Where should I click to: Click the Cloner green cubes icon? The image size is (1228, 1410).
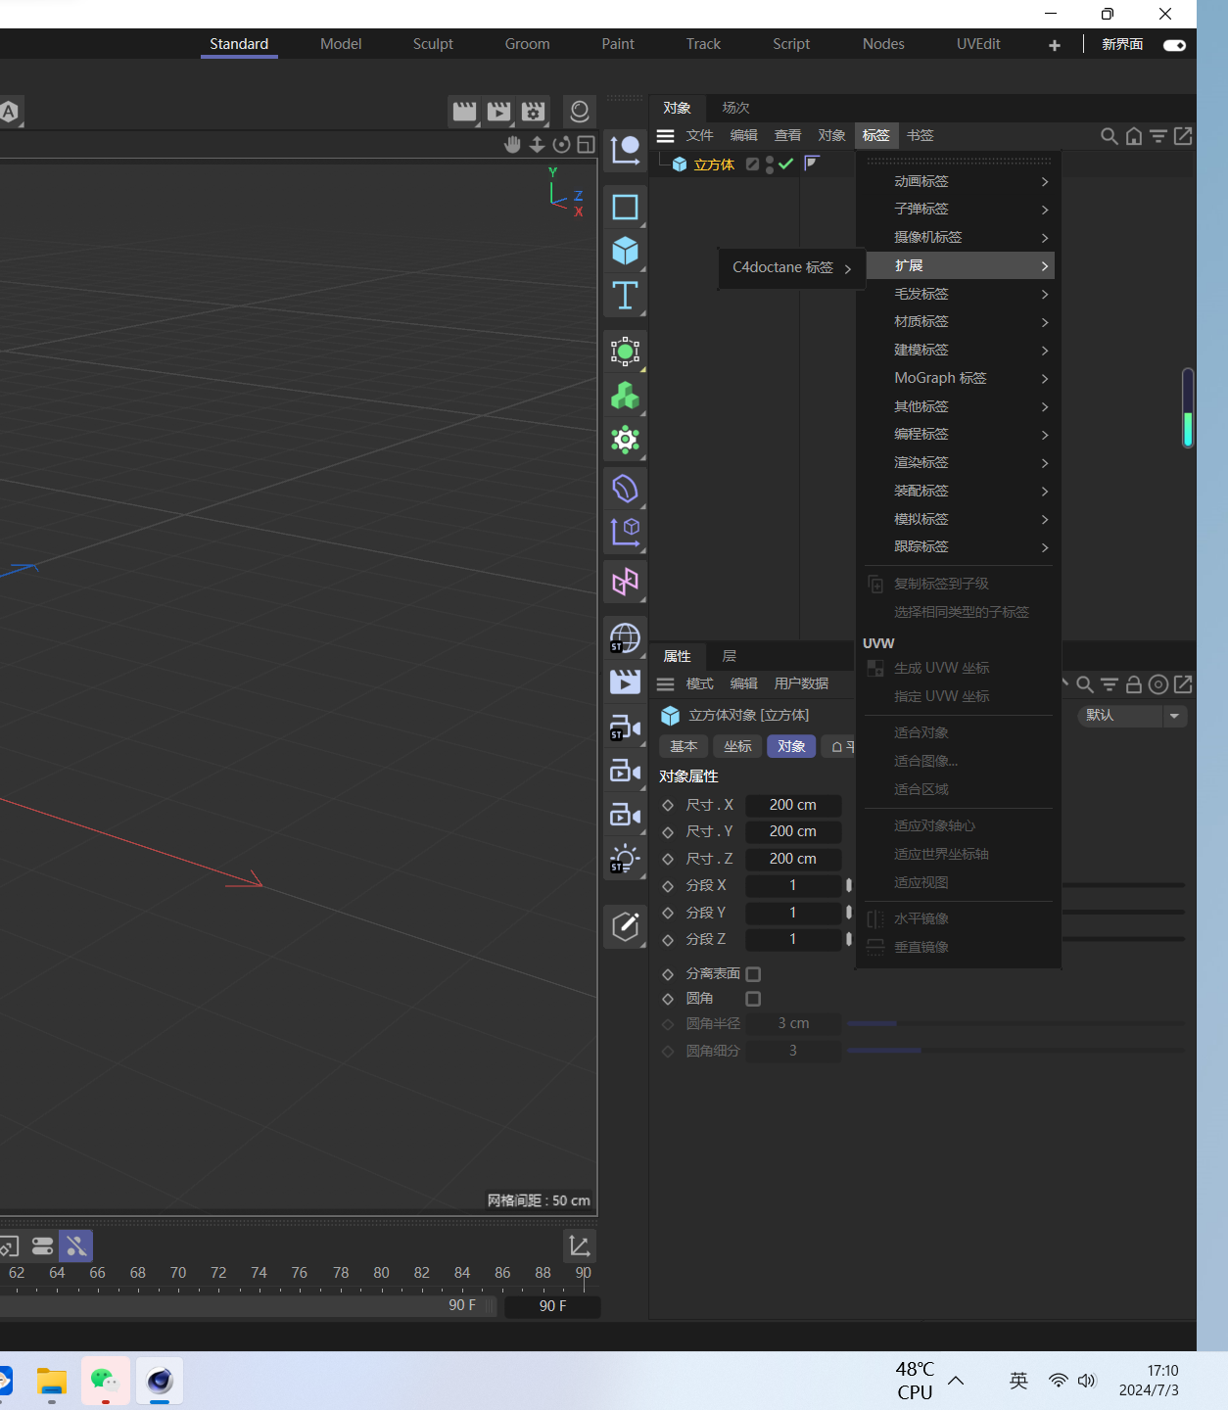625,396
